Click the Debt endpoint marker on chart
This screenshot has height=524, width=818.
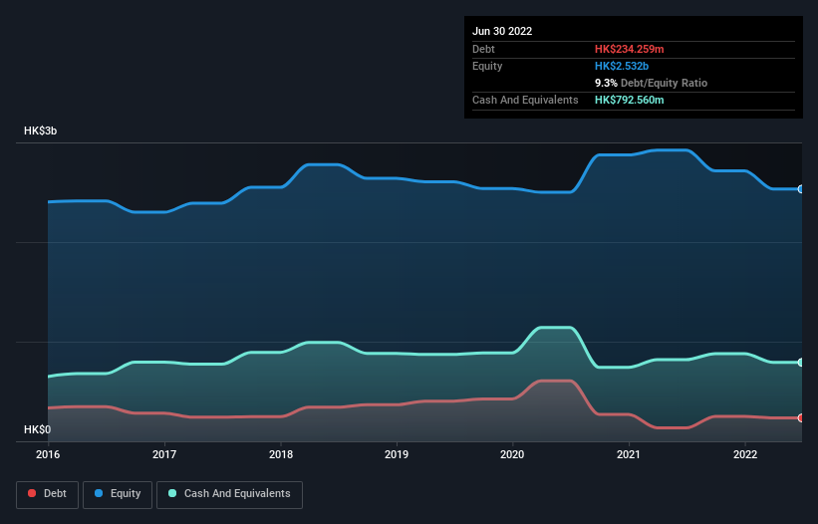coord(801,418)
